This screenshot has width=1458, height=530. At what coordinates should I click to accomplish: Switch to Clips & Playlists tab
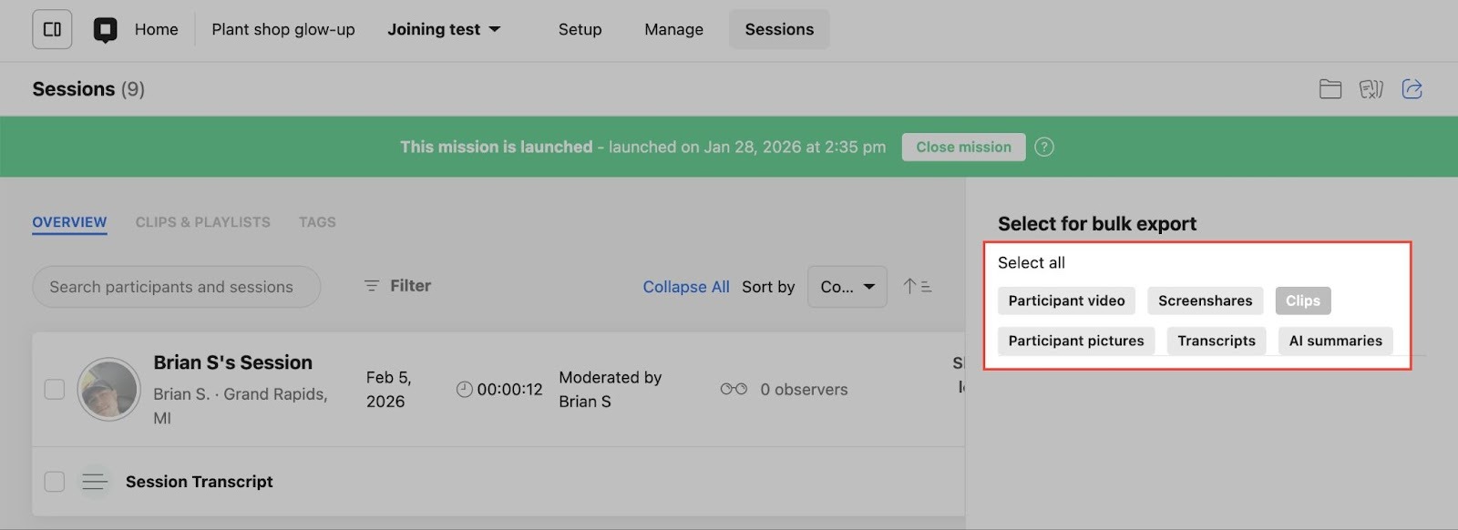click(x=202, y=222)
